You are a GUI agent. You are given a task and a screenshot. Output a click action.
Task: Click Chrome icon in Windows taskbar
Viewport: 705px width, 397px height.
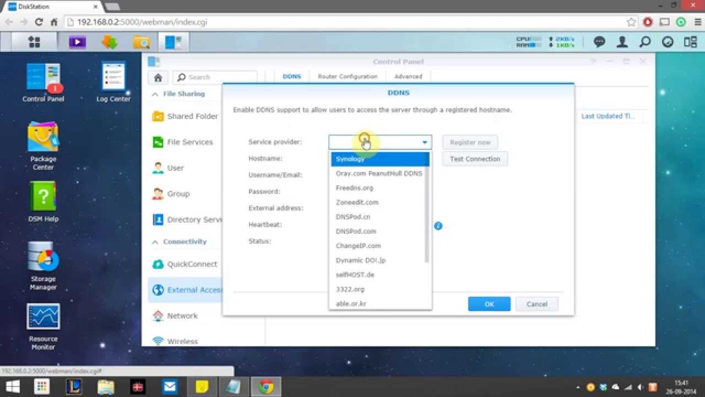tap(266, 387)
